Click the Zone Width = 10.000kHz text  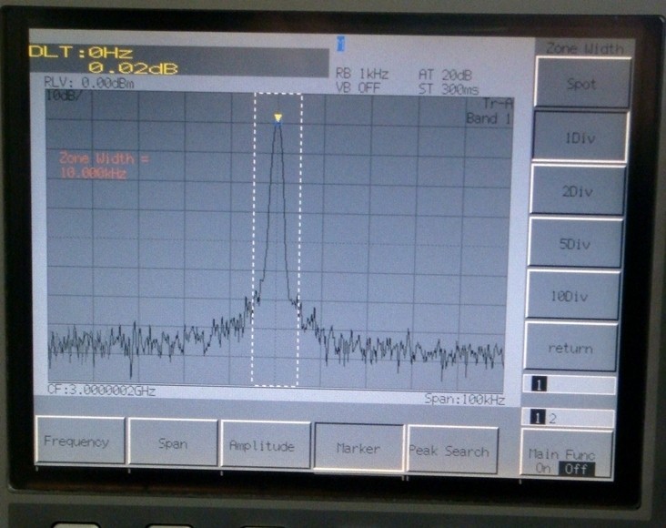[x=104, y=166]
